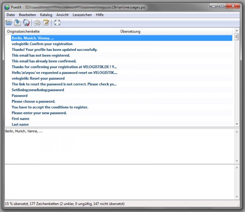
Task: Click the string list scroll-up arrow
Action: (237, 37)
